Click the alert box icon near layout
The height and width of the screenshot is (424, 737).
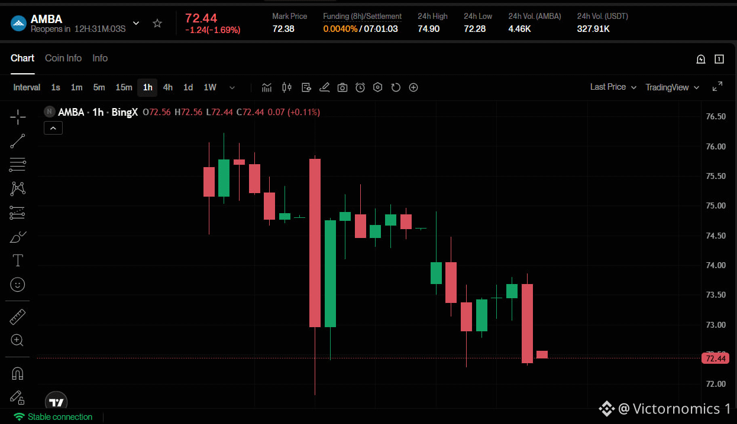coord(701,59)
